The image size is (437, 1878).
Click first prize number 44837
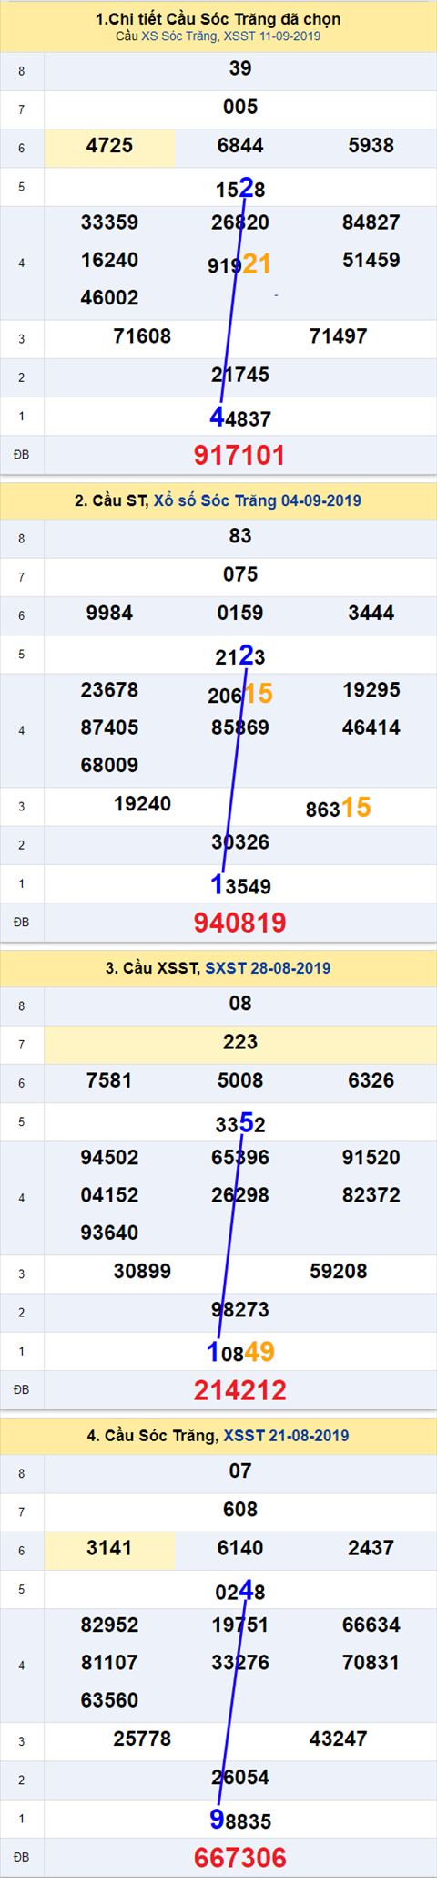click(x=240, y=418)
